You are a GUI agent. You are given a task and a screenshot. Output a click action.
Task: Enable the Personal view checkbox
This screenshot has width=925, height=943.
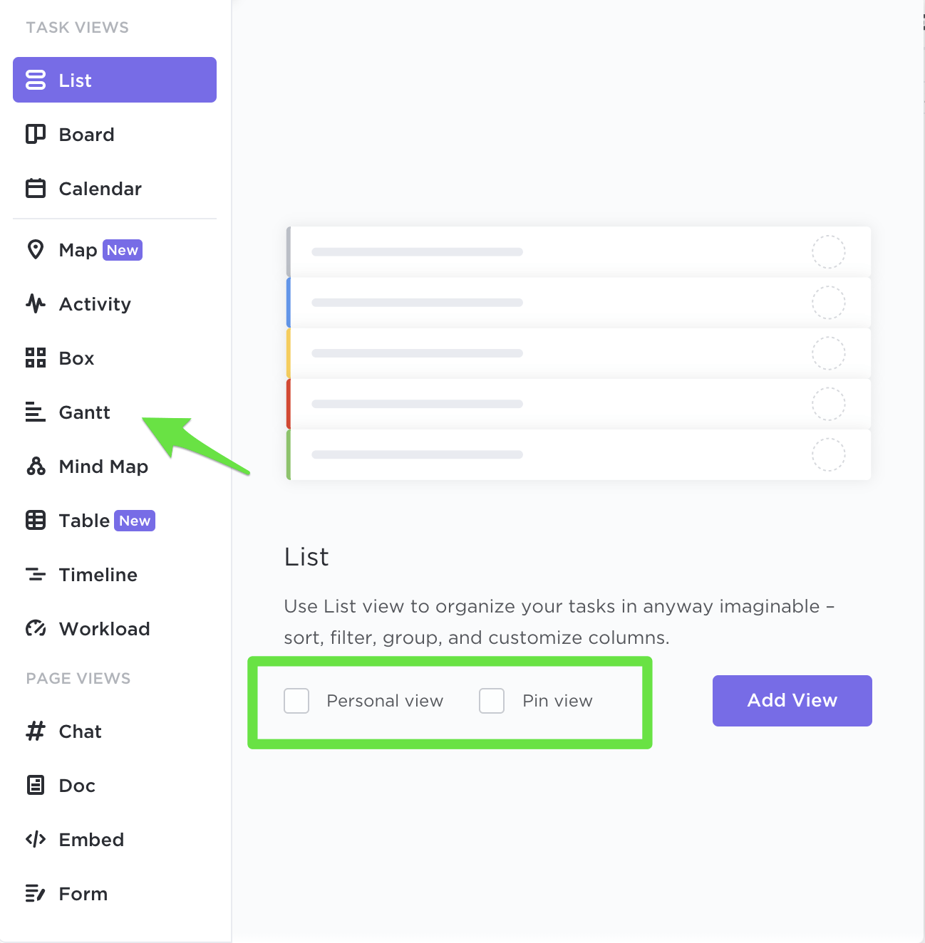296,701
